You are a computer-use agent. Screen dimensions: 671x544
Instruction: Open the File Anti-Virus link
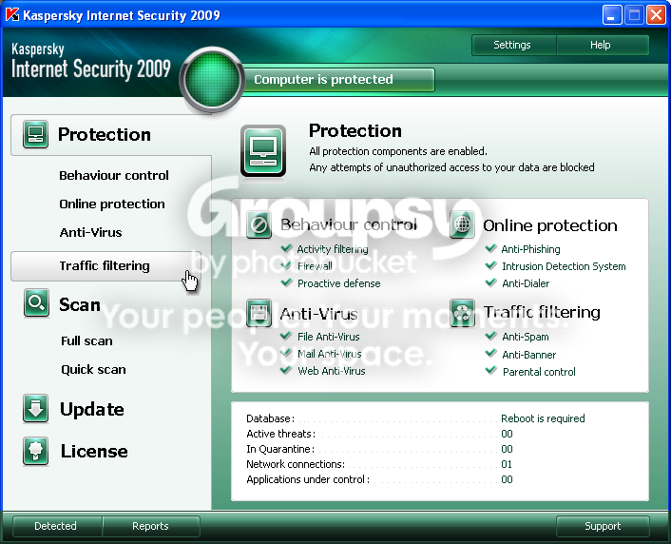328,337
